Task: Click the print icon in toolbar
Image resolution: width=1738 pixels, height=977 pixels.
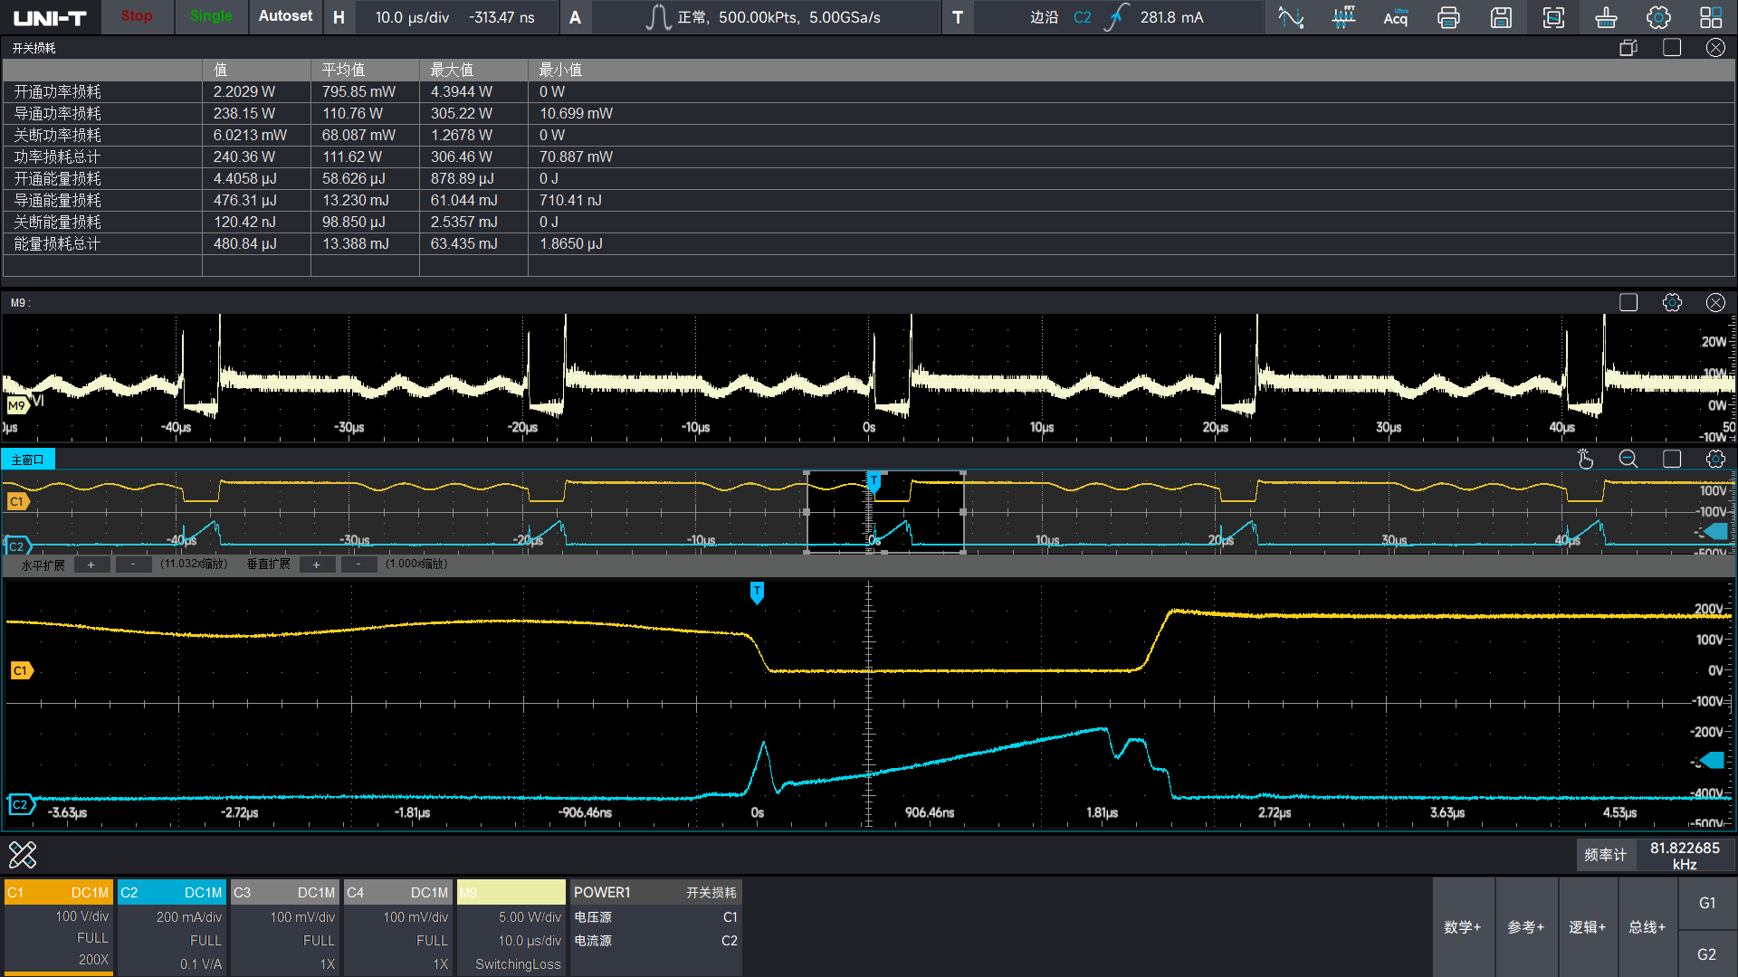Action: tap(1448, 17)
